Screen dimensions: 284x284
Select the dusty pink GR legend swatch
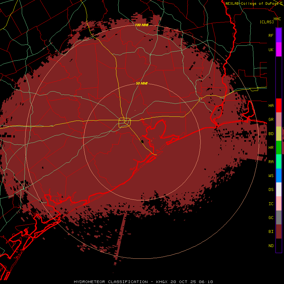[279, 119]
